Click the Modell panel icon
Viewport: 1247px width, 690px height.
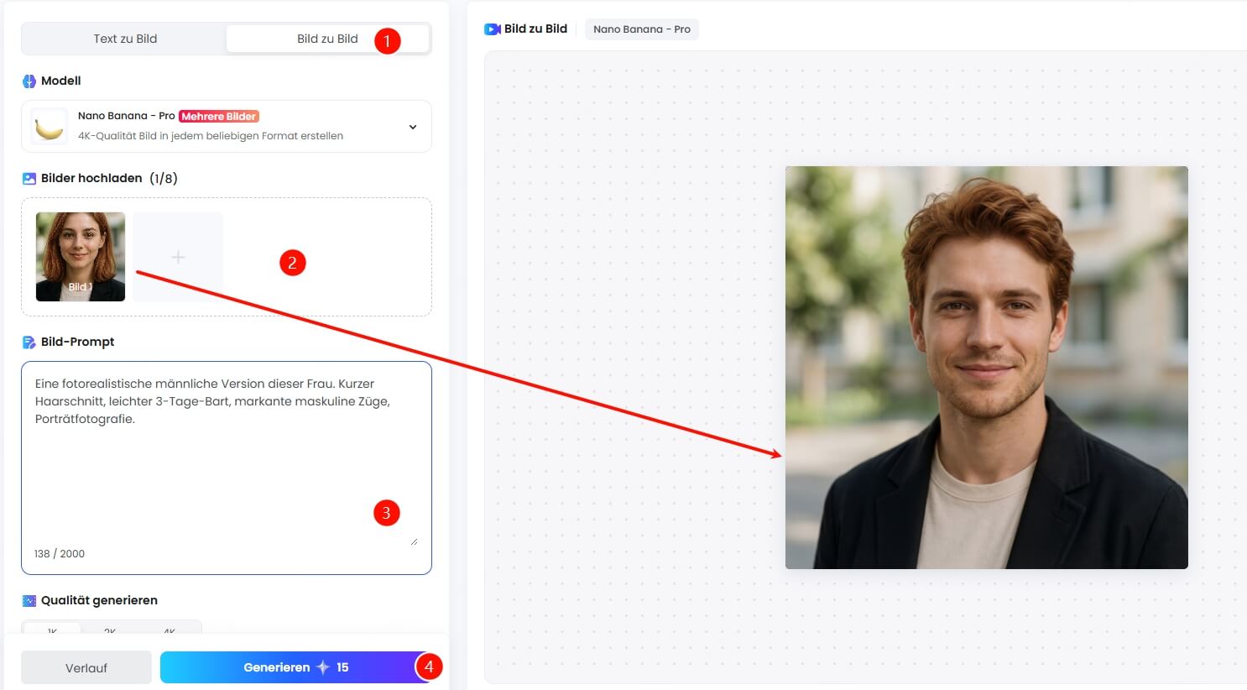click(30, 81)
